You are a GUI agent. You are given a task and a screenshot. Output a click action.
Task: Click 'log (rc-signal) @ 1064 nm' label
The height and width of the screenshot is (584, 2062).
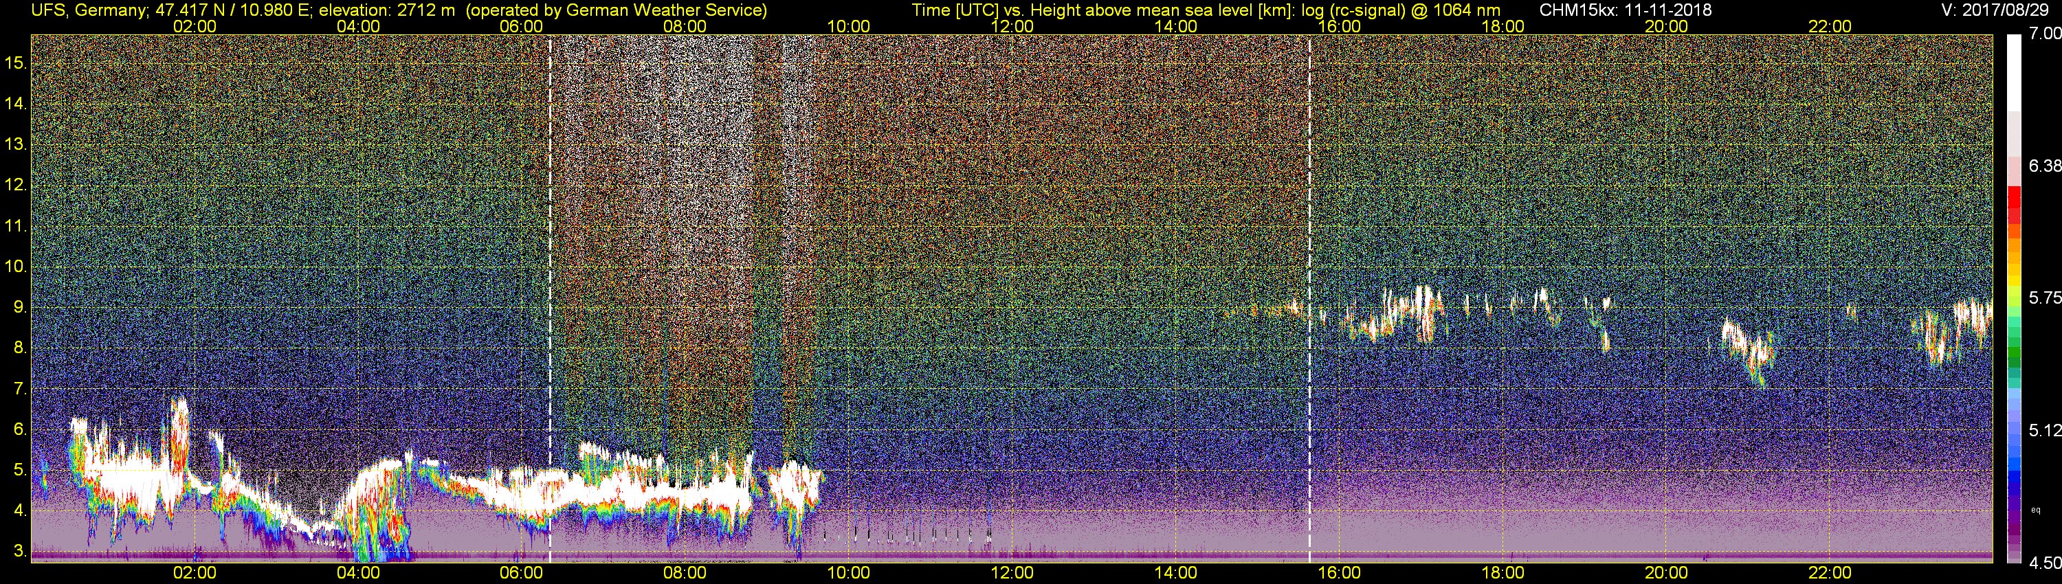(1401, 10)
